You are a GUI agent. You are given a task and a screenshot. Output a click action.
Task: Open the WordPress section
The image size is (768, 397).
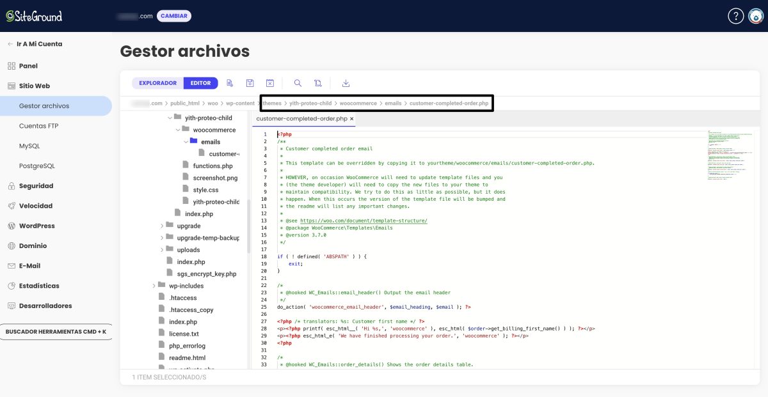point(36,226)
